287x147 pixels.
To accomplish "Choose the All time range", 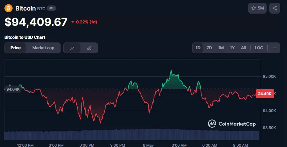I will click(x=243, y=48).
